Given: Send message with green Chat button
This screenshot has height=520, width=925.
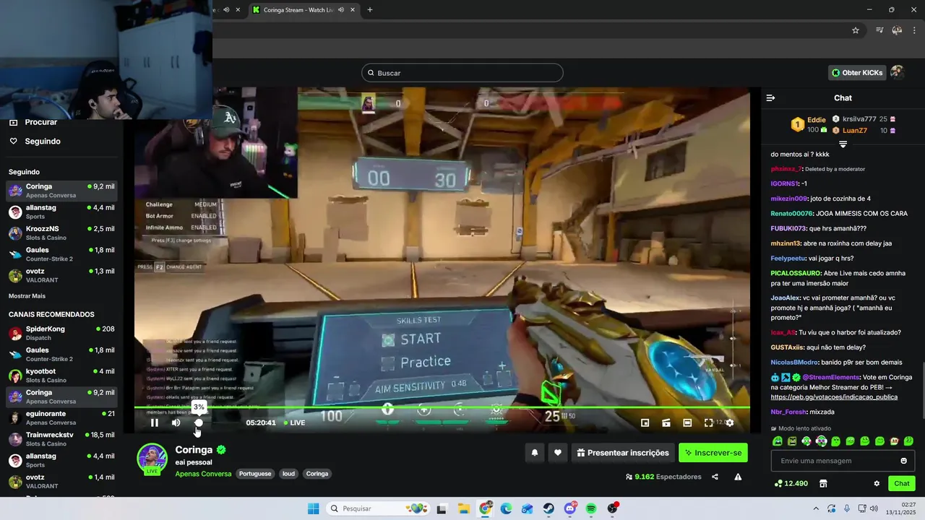Looking at the screenshot, I should coord(902,483).
